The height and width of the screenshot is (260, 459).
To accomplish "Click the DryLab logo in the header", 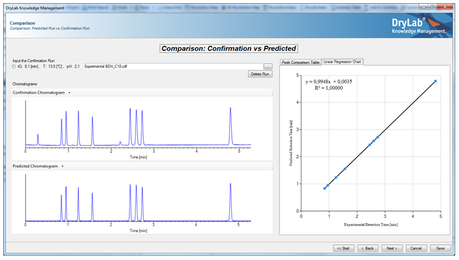I will pos(418,26).
